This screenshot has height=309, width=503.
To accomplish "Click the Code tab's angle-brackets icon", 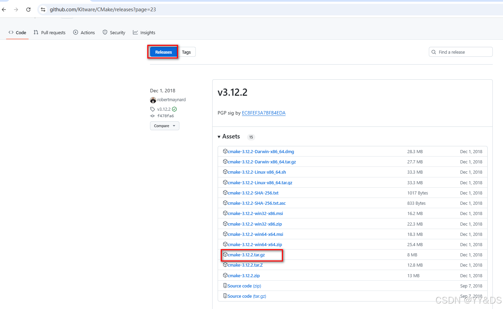I will pos(11,32).
